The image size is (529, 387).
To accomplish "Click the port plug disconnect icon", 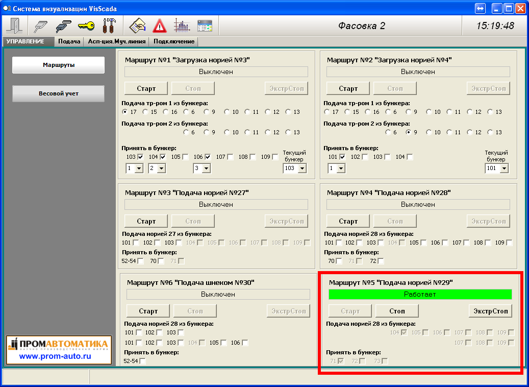I will click(63, 26).
